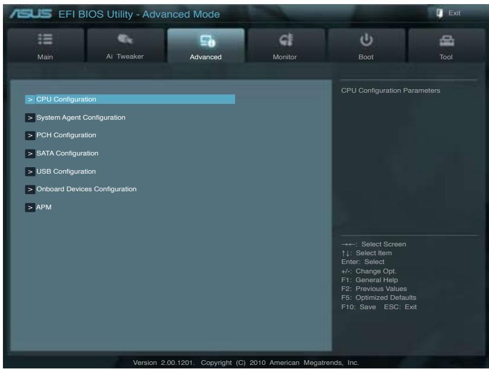Open the Boot tab label
The image size is (489, 369).
(366, 57)
